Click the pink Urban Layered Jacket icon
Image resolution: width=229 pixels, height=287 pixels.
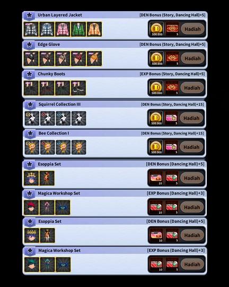63,29
